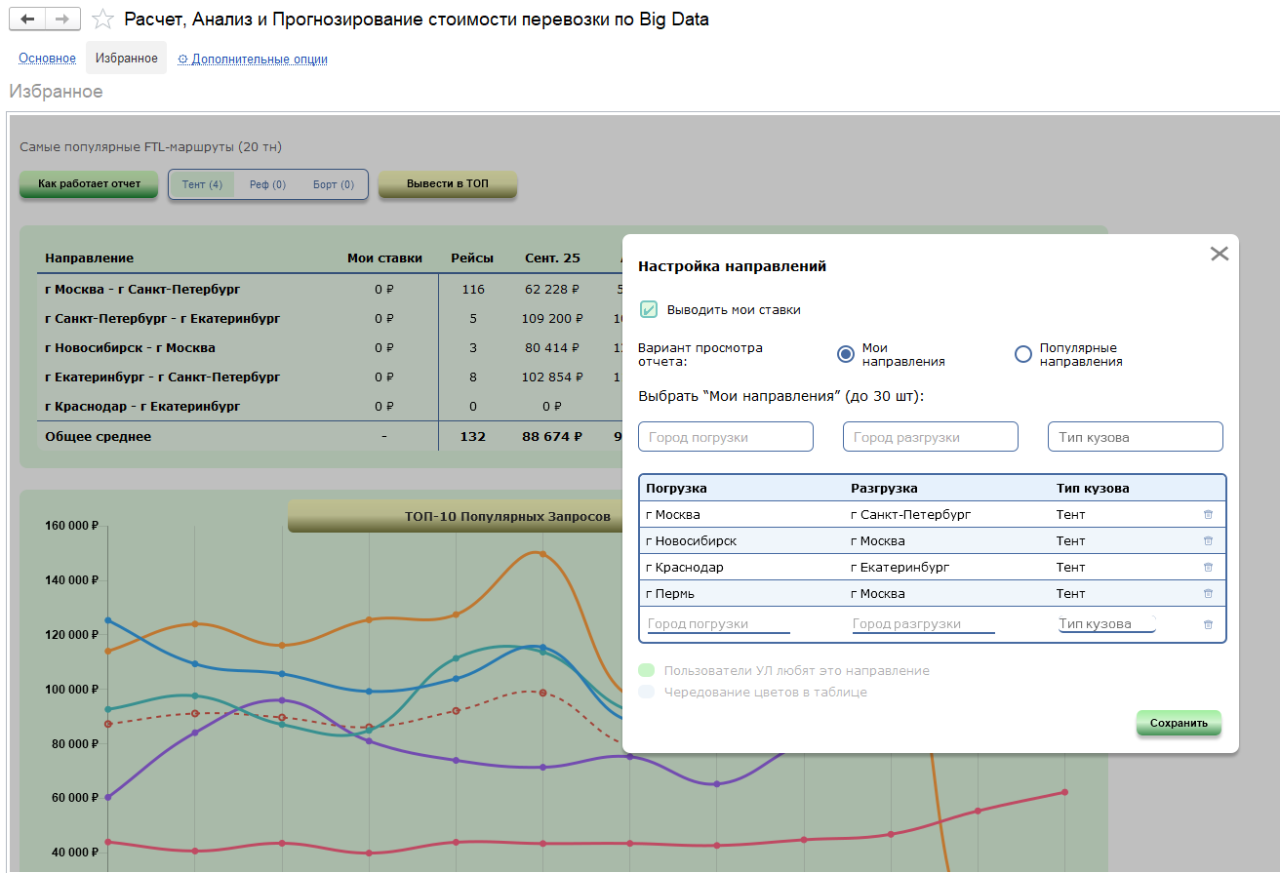Open the Тип кузова filter field
This screenshot has height=873, width=1280.
[x=1135, y=437]
